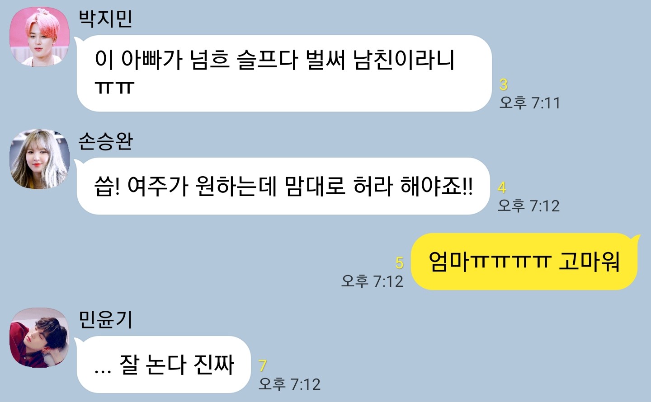The image size is (651, 402).
Task: Select the yellow bubble 엄마ㅠㅠㅠㅠ 고마워
Action: click(x=525, y=262)
